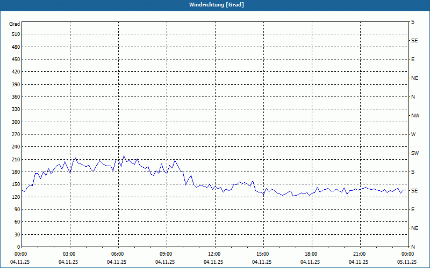Click the y-axis value 30
The image size is (430, 268).
coord(17,235)
